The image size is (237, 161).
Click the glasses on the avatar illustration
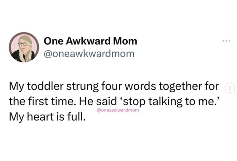coord(23,44)
